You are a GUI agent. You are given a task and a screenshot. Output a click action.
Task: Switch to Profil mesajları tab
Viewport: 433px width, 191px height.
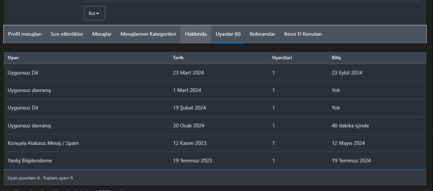point(25,34)
